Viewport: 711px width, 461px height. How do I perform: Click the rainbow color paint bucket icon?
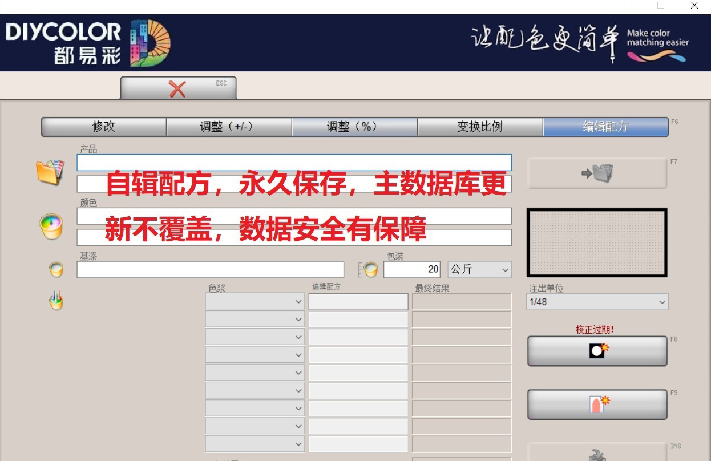(x=50, y=227)
